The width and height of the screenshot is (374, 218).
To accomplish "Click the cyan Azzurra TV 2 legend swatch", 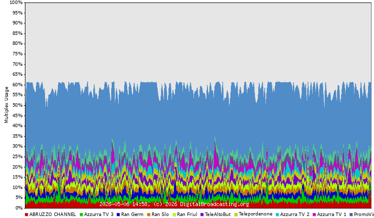I will pos(277,215).
